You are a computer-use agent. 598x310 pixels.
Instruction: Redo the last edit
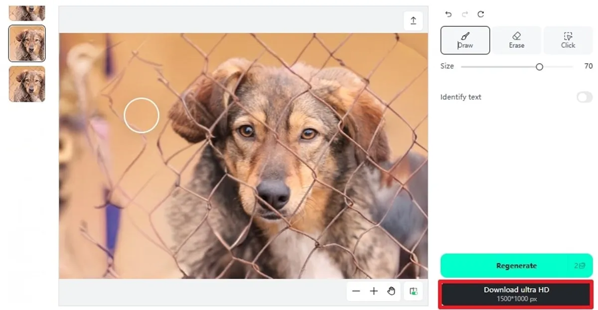464,14
